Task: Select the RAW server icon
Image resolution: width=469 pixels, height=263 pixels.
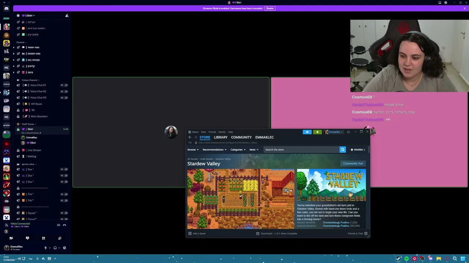Action: pyautogui.click(x=6, y=59)
